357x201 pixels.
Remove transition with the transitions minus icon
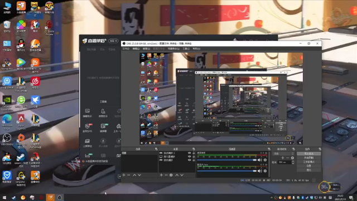pos(288,157)
